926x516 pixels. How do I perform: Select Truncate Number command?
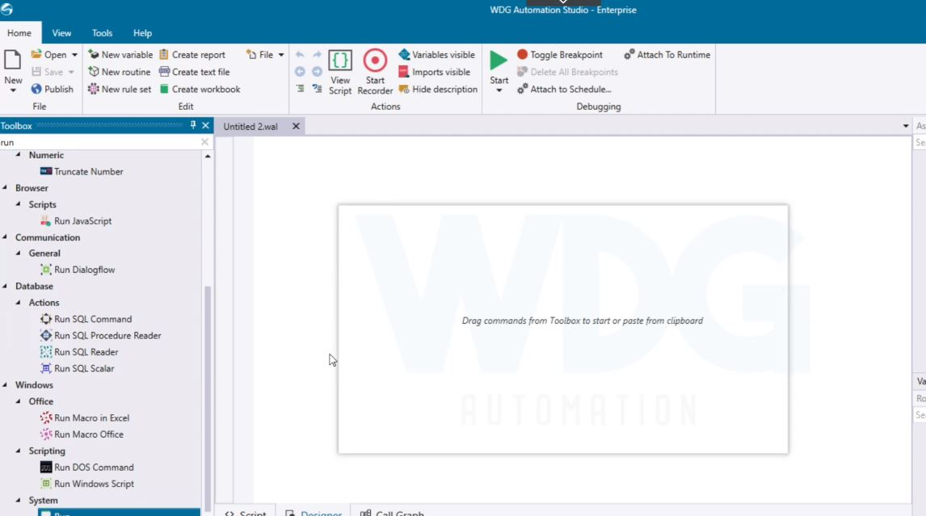click(x=82, y=172)
